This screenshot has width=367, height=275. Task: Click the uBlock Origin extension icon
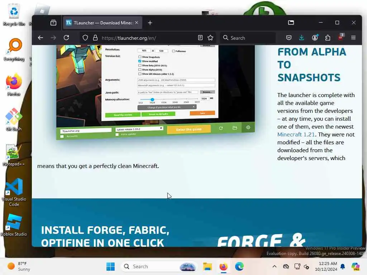pyautogui.click(x=340, y=37)
